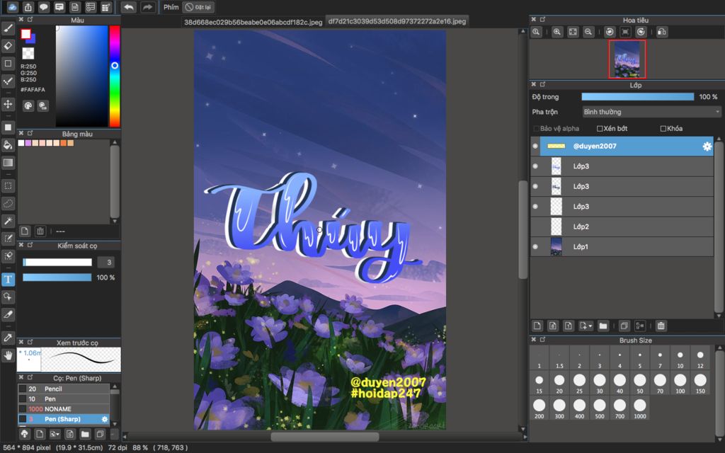The image size is (725, 453).
Task: Select the Gradient tool
Action: 8,162
